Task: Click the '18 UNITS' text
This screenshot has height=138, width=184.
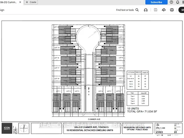Action: [133, 109]
